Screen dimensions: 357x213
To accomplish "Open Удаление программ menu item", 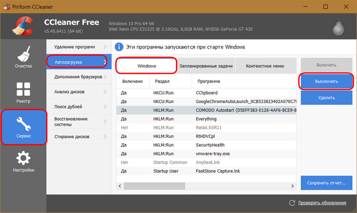I will [79, 47].
